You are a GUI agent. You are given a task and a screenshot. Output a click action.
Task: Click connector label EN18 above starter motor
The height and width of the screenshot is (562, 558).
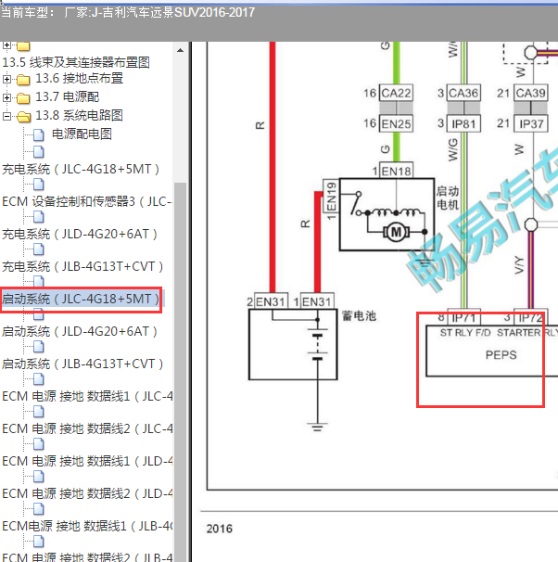point(396,171)
